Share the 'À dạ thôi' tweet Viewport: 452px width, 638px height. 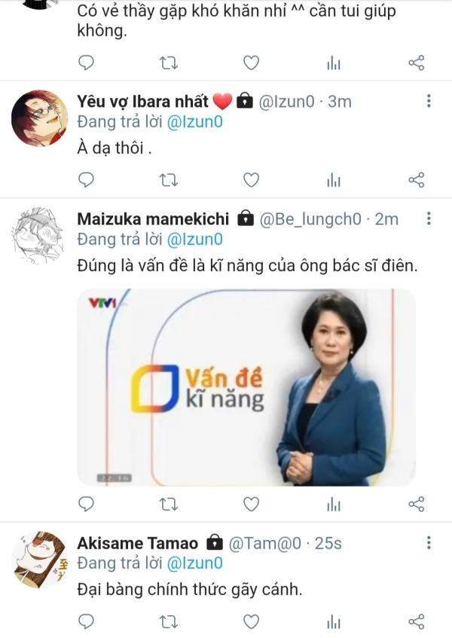416,179
